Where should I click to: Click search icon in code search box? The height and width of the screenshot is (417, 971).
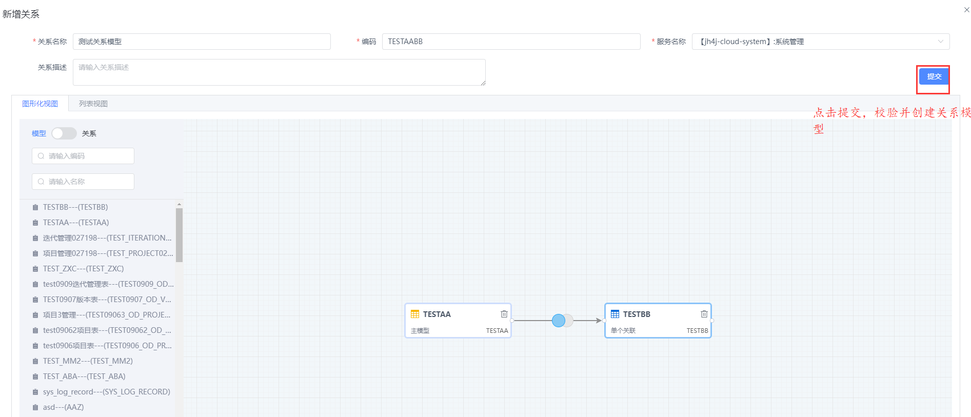point(41,156)
